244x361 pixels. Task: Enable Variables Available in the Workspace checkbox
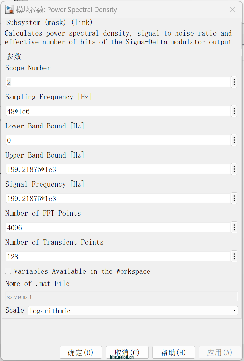(8, 271)
